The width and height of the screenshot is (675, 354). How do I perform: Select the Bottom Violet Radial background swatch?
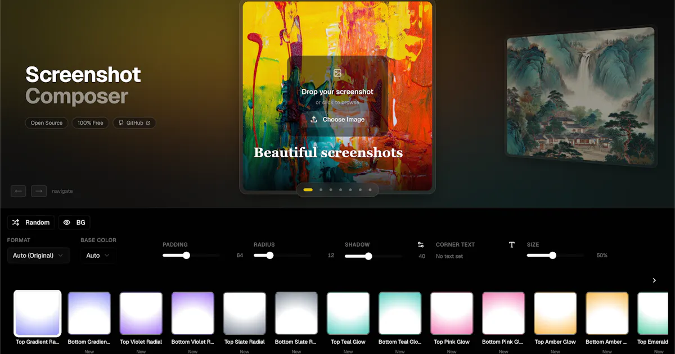(193, 313)
